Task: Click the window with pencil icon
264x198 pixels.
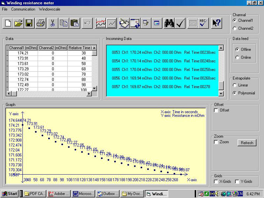Action: [146, 23]
